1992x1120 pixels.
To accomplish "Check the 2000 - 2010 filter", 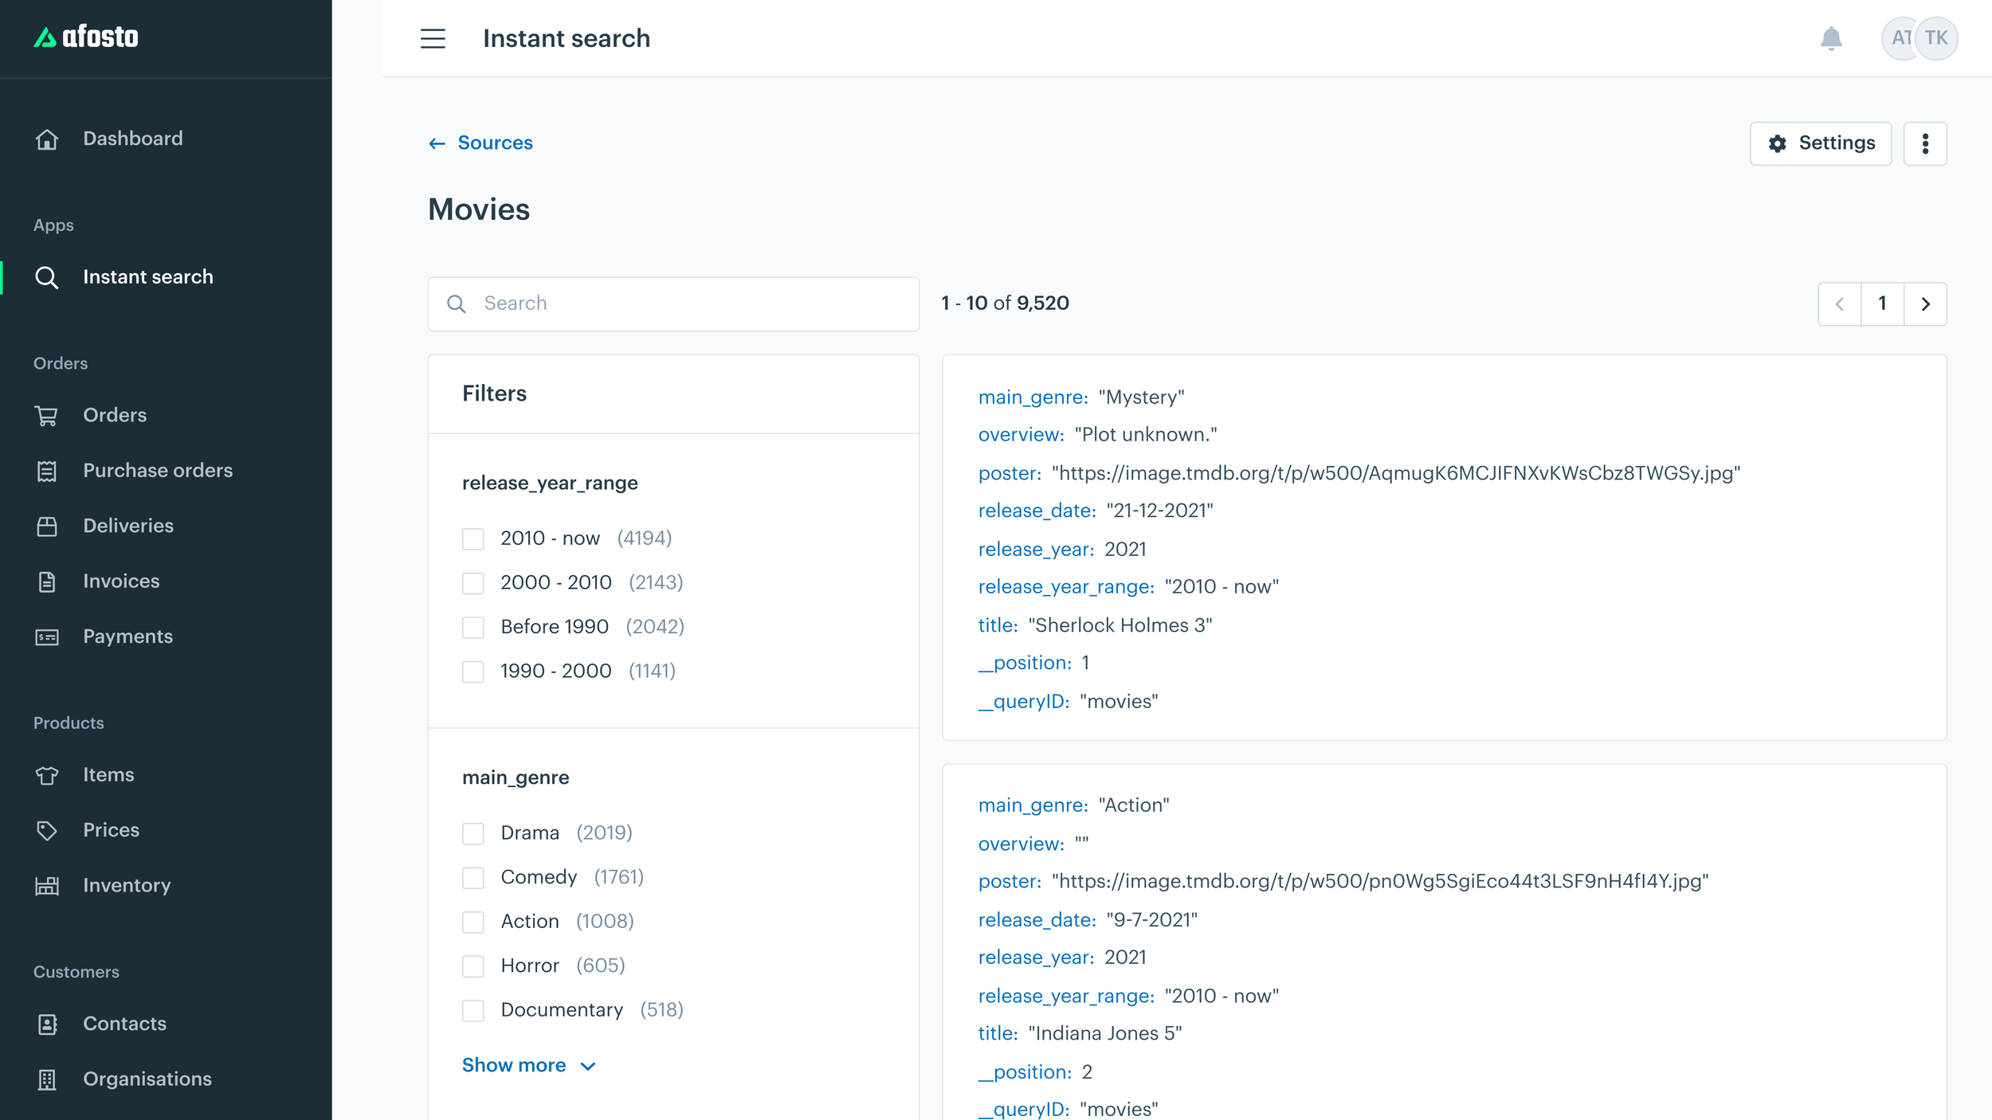I will pos(473,583).
